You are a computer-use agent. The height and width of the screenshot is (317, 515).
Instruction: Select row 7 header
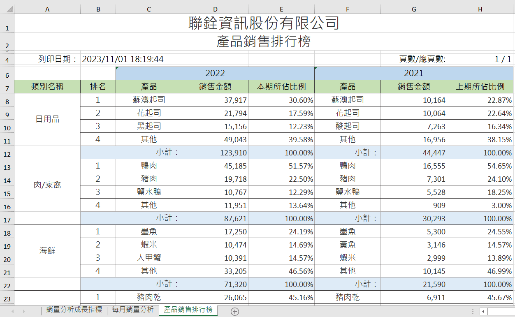coord(7,87)
